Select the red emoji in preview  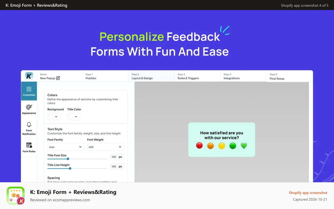pyautogui.click(x=199, y=145)
